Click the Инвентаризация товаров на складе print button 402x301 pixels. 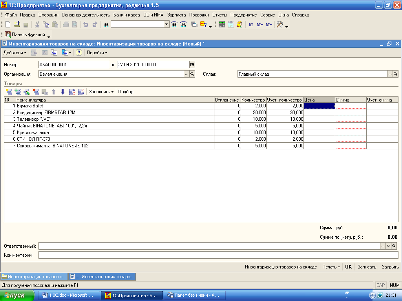(x=281, y=267)
